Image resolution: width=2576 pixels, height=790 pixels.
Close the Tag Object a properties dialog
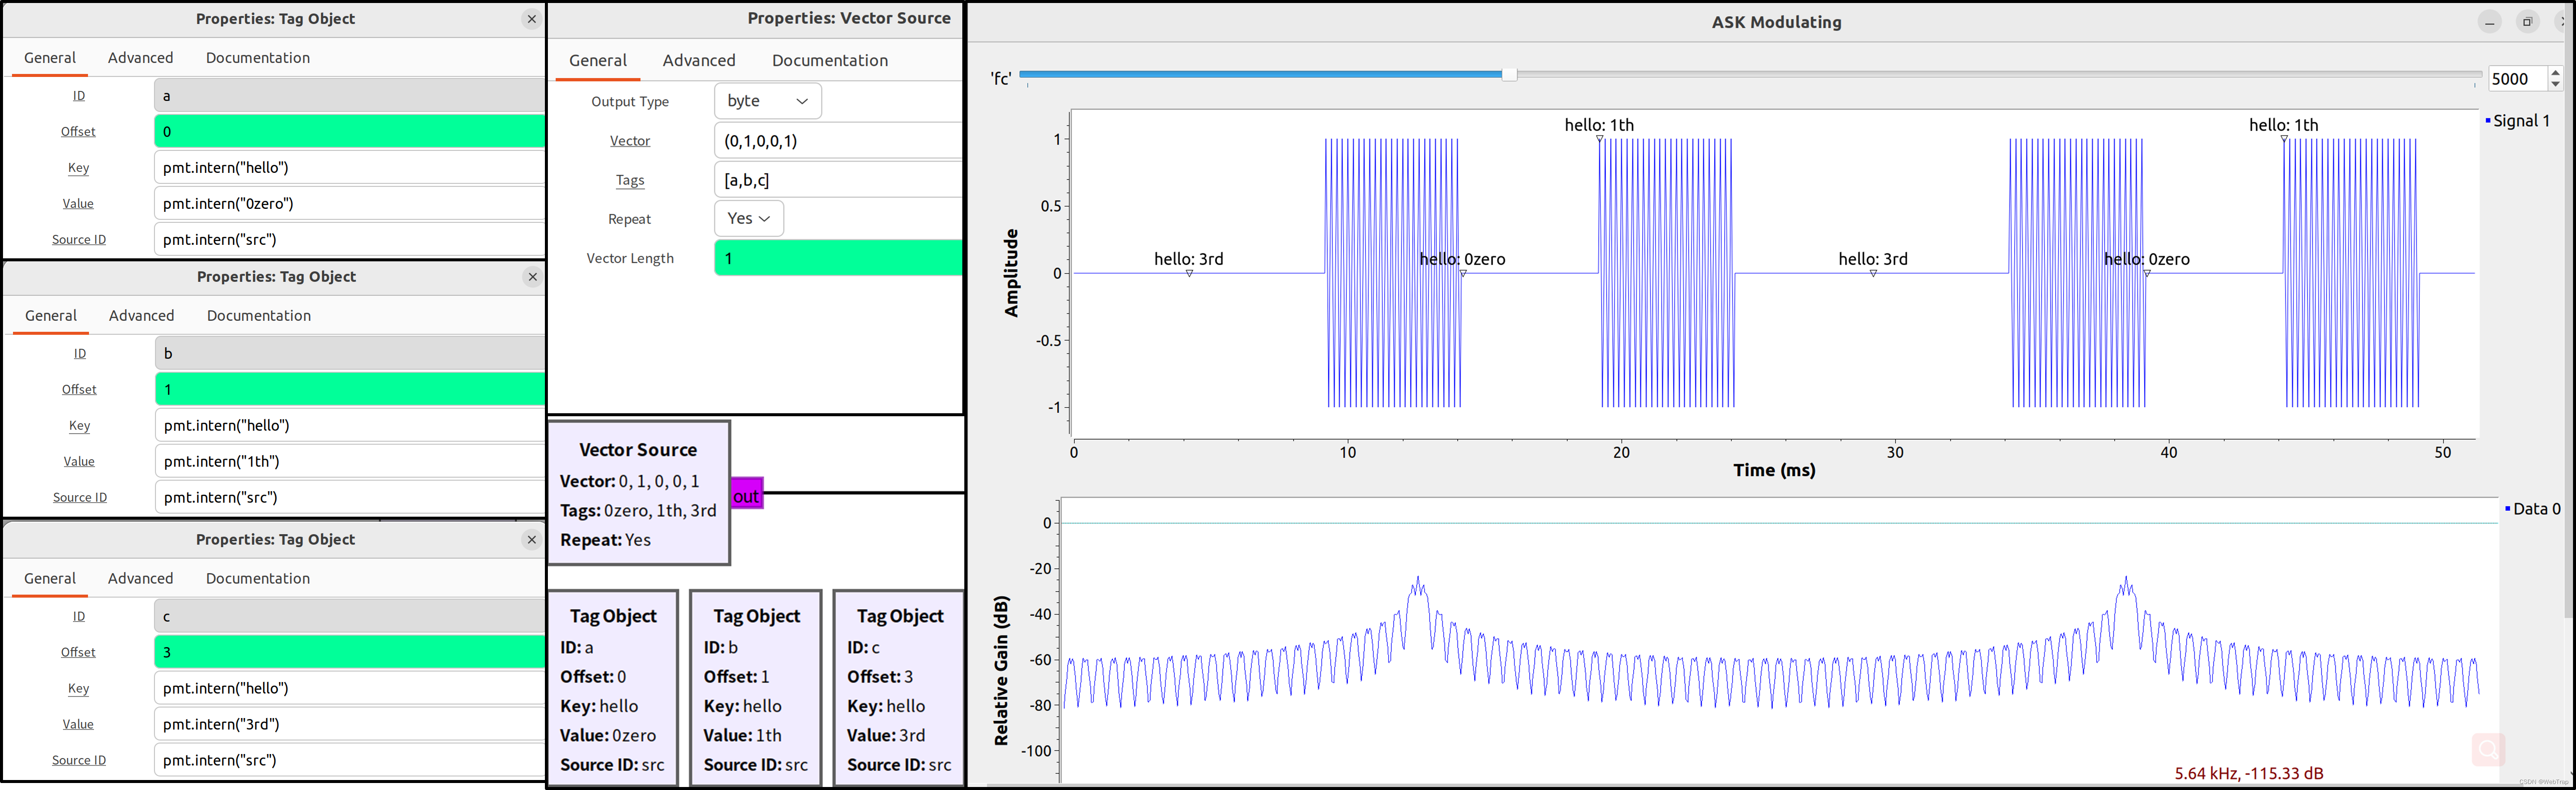pos(531,19)
